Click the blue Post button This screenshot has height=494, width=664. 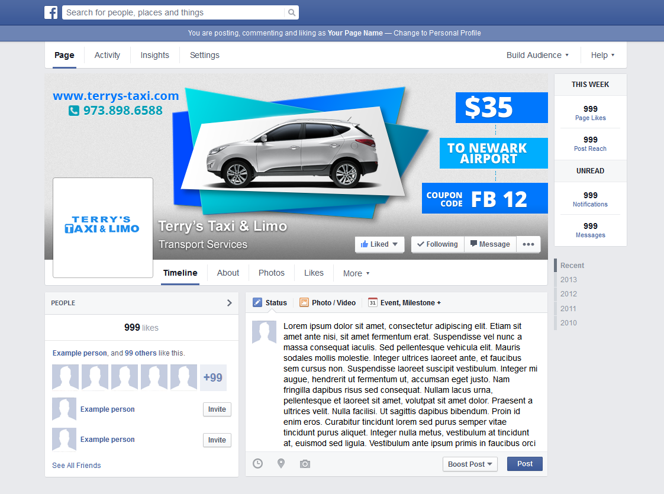(525, 463)
